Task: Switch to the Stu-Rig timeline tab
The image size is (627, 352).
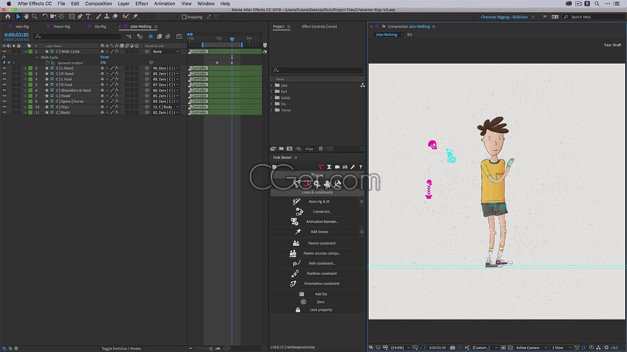Action: (x=100, y=26)
